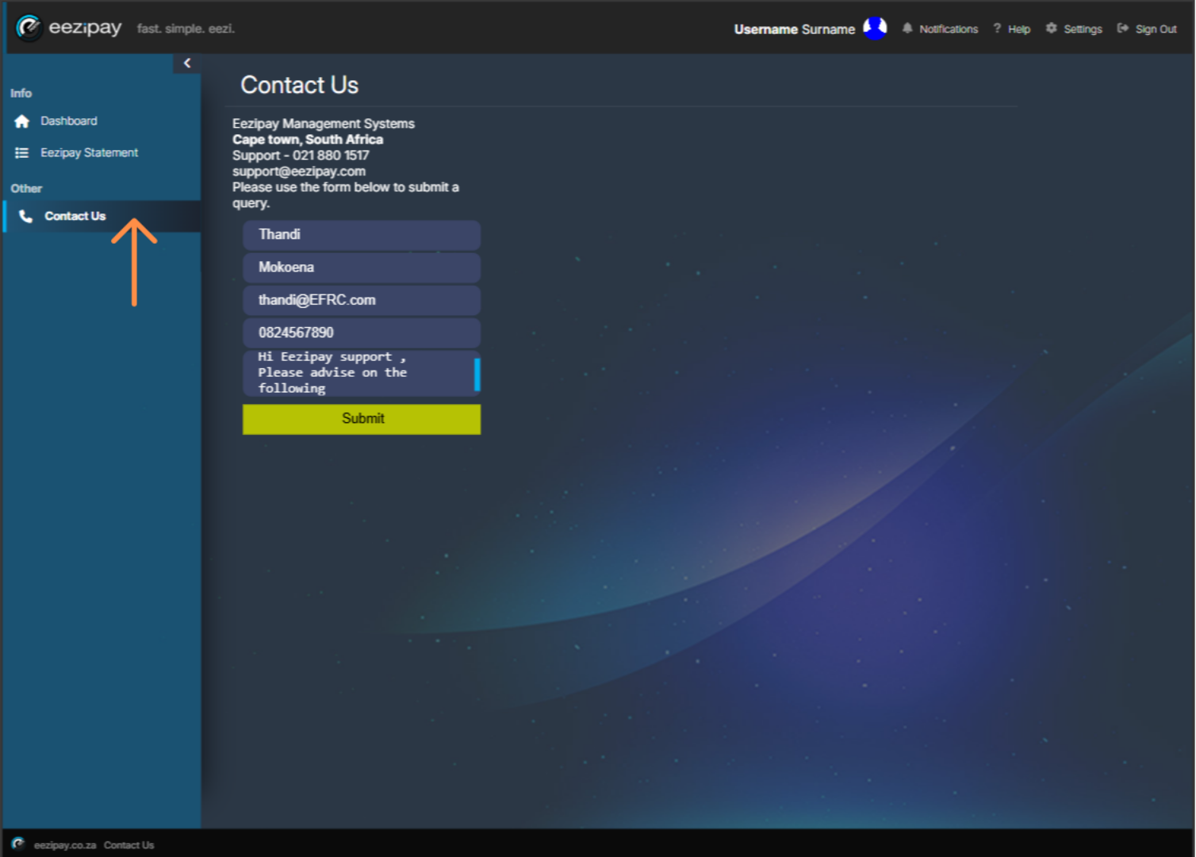Click the first name field containing Thandi
Screen dimensions: 1196x857
point(362,235)
